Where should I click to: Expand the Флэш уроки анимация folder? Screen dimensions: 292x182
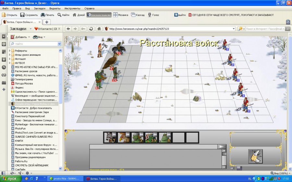10,55
